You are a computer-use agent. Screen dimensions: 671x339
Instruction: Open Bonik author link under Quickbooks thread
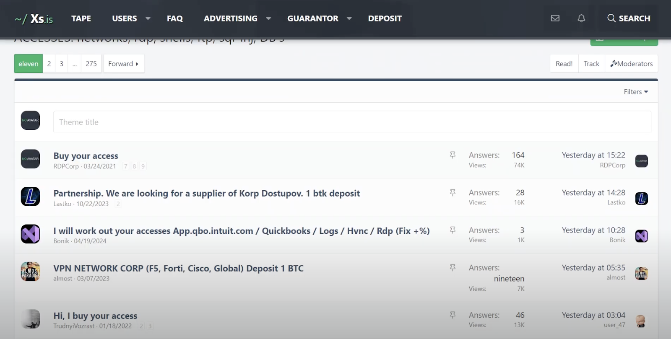[x=61, y=241]
